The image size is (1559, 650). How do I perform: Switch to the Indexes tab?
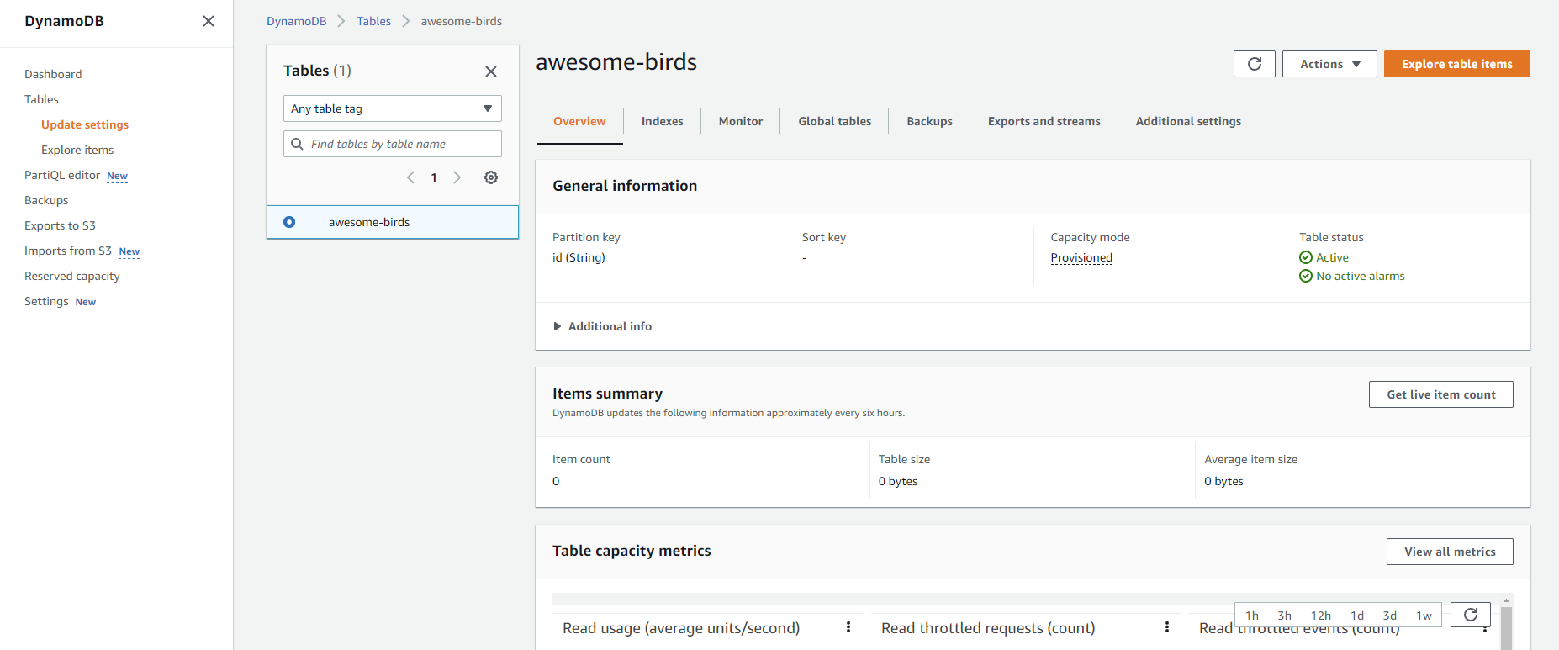point(662,121)
